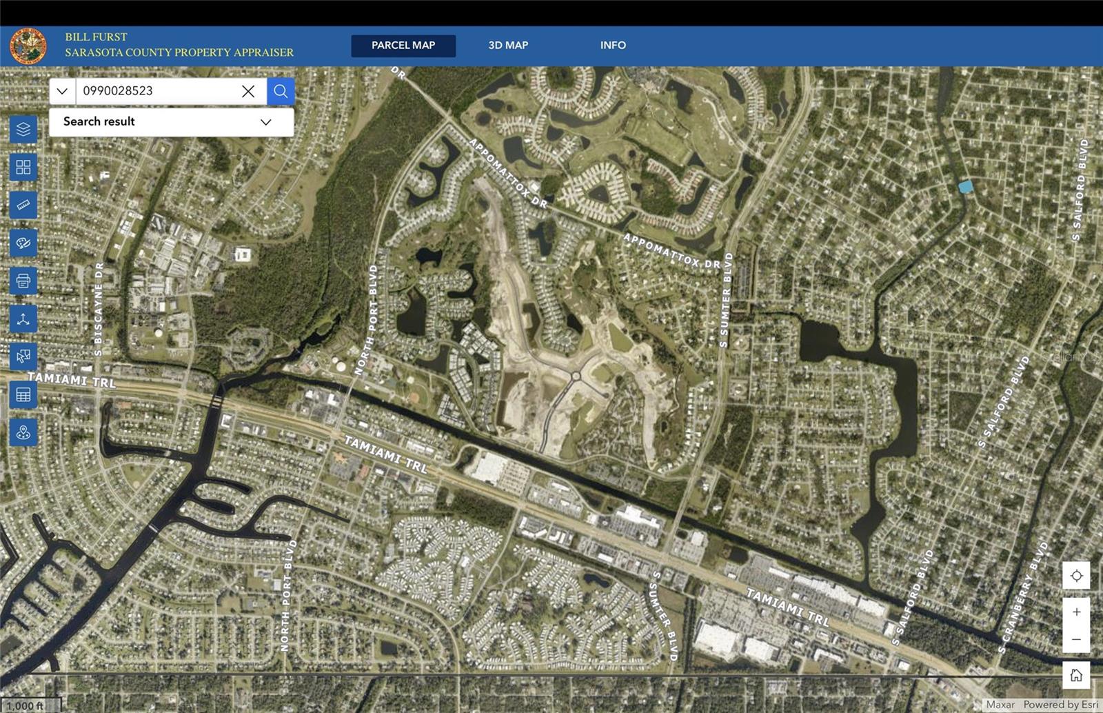Open the paint palette draw tool
Image resolution: width=1103 pixels, height=713 pixels.
click(23, 243)
